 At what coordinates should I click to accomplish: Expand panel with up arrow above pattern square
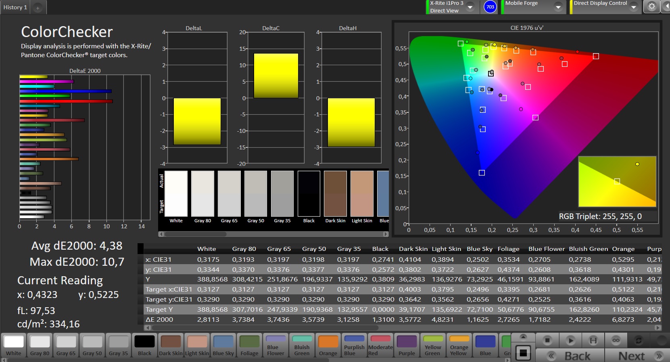(x=523, y=337)
